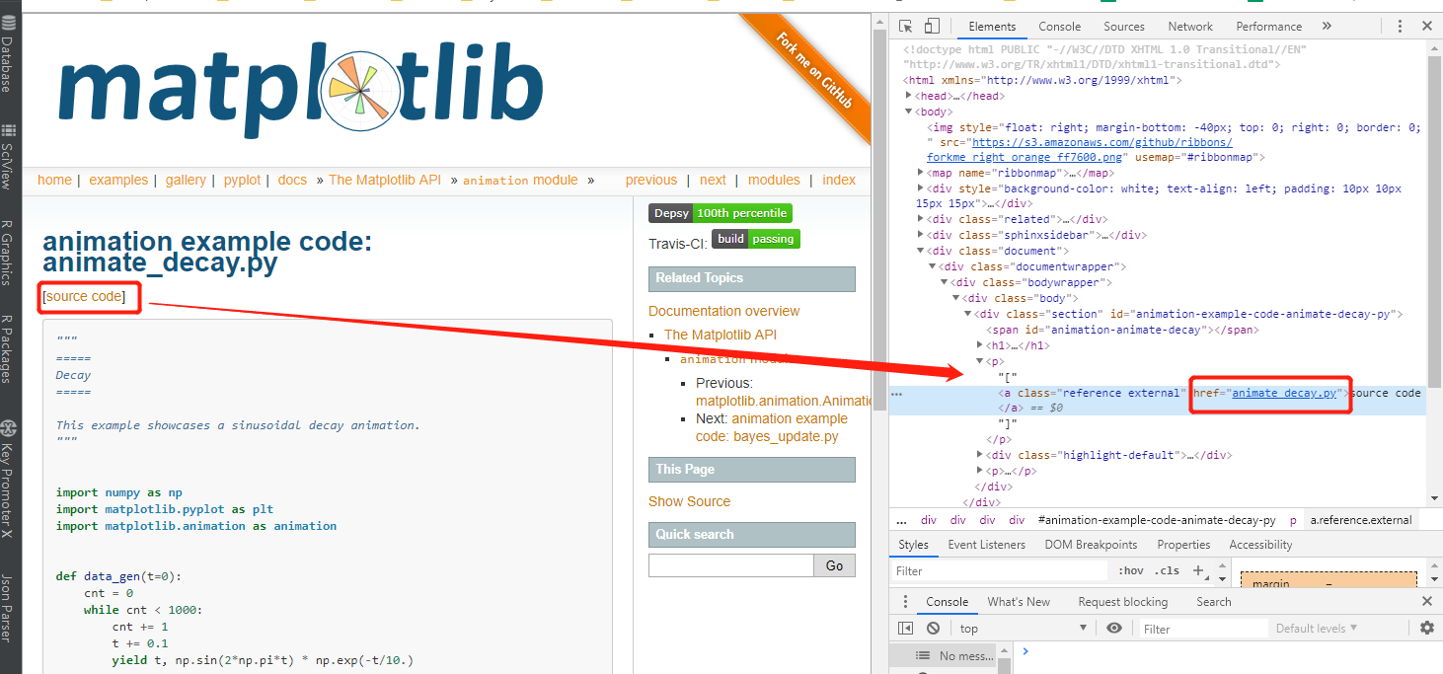1443x674 pixels.
Task: Open the Accessibility pane tab
Action: click(1260, 545)
